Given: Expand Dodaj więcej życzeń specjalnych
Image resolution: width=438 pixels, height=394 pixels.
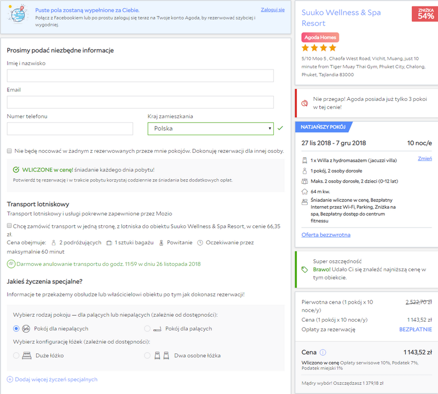Looking at the screenshot, I should pos(56,379).
